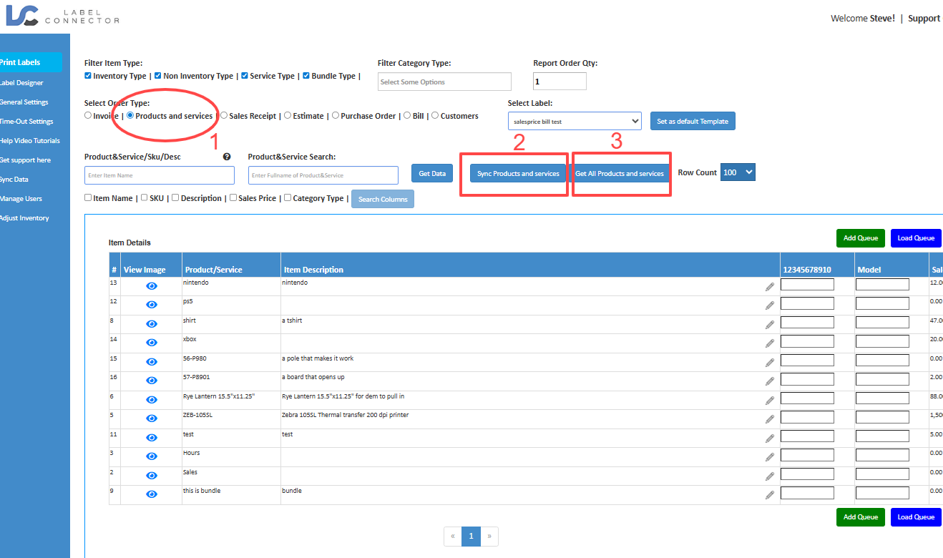View image for the shirt item
Image resolution: width=943 pixels, height=558 pixels.
(x=152, y=324)
